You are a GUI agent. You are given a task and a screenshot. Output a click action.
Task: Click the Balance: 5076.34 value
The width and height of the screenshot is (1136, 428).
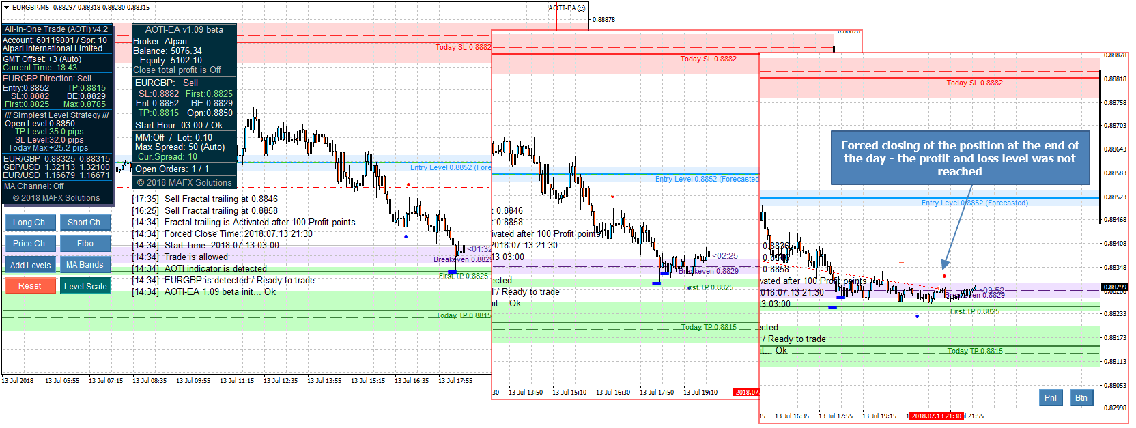pos(167,51)
